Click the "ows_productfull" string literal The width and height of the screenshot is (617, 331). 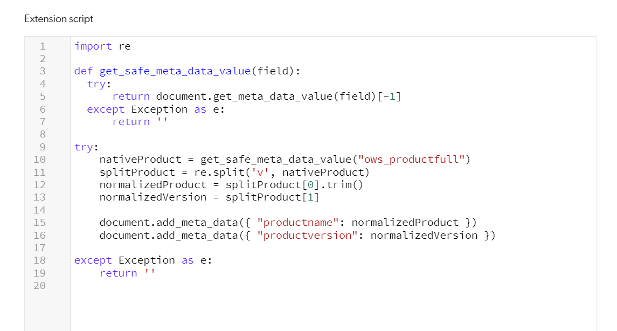click(x=411, y=160)
